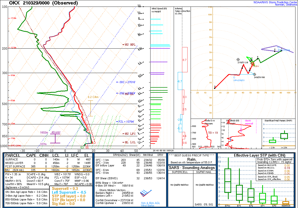Click the NONTOR box plot label
This screenshot has height=208, width=298.
(286, 206)
